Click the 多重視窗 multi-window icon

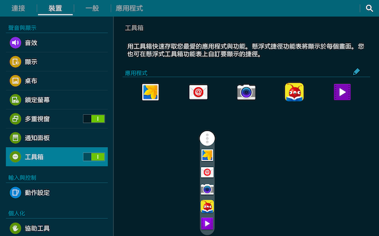point(15,119)
